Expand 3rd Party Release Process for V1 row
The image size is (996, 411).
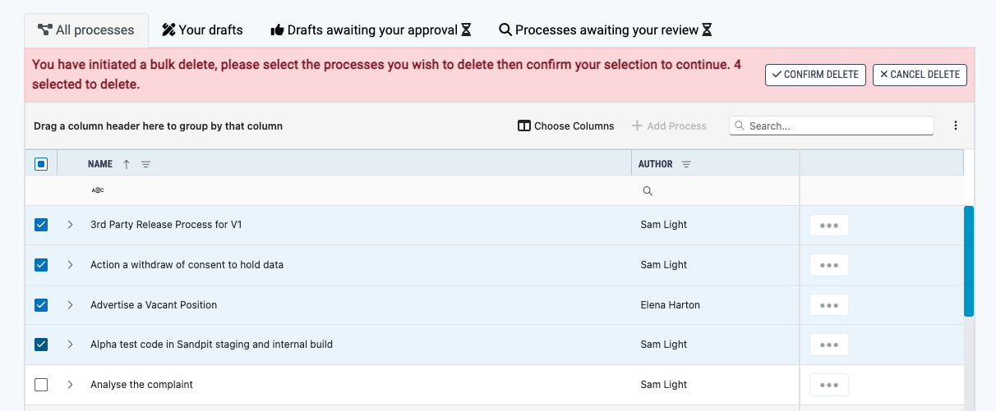pyautogui.click(x=70, y=225)
